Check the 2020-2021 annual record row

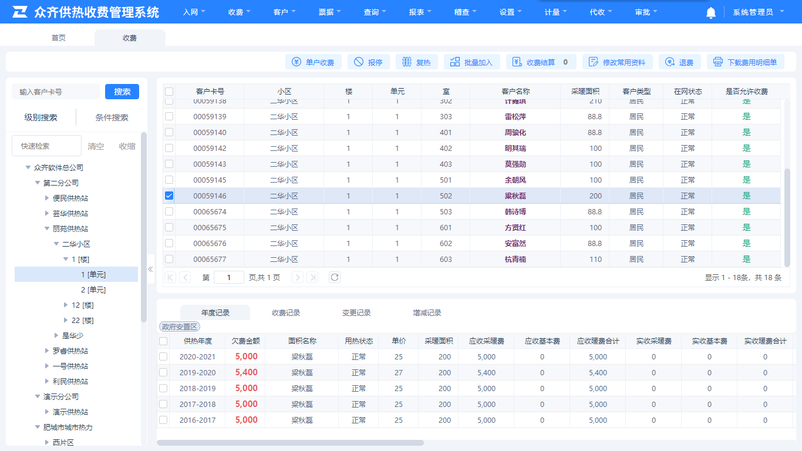tap(163, 356)
